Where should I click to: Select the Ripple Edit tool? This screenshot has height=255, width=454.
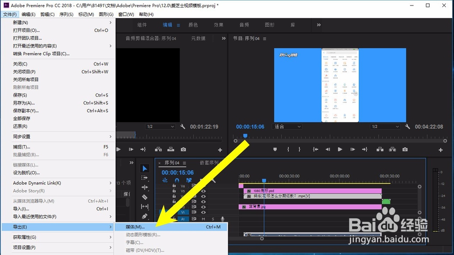click(x=145, y=188)
